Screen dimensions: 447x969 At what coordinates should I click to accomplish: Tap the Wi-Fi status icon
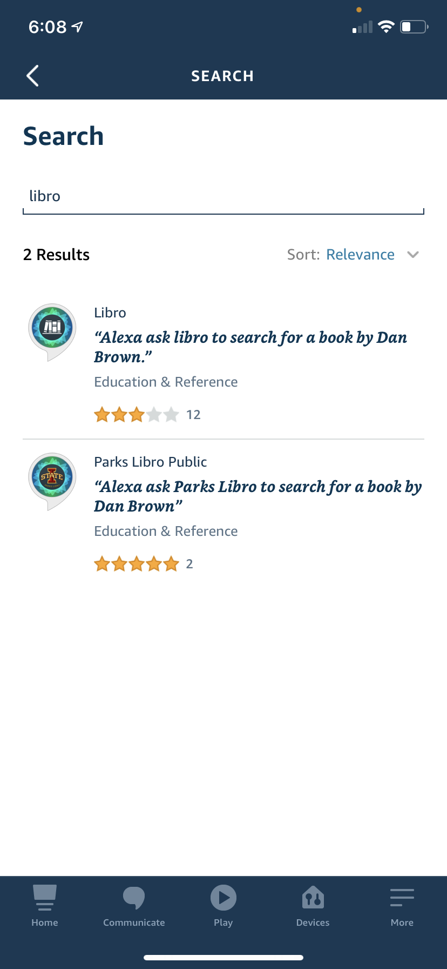point(386,26)
